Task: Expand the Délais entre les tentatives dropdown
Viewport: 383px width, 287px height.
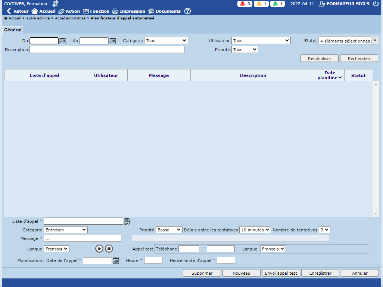Action: 255,230
